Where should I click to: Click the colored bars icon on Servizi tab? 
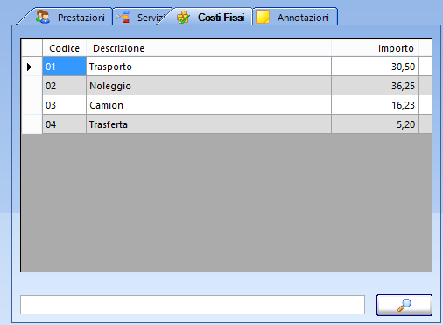(x=125, y=17)
